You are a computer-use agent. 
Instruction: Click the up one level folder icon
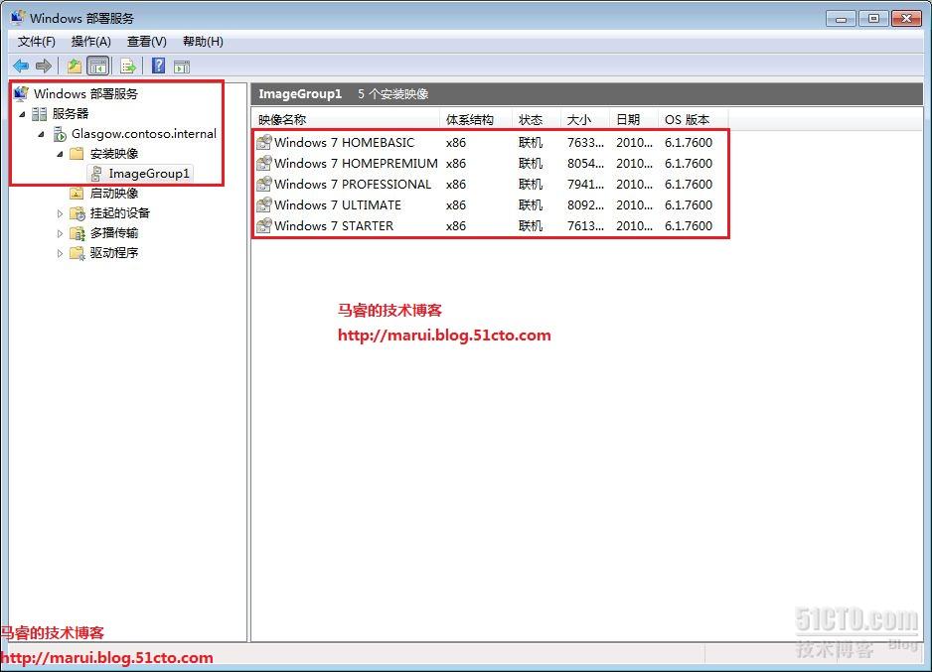[75, 66]
